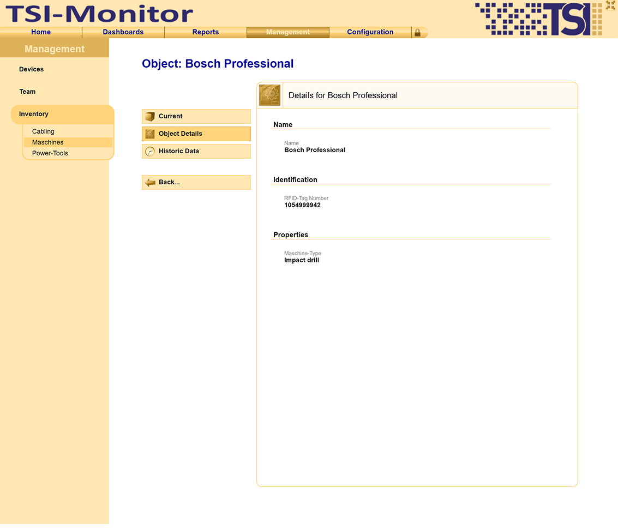Click the lock icon in navigation bar
Viewport: 618px width, 530px height.
click(417, 33)
